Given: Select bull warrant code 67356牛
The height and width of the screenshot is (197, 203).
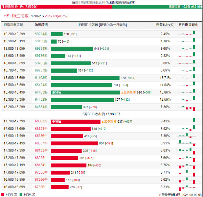Looking at the screenshot, I should tap(41, 180).
